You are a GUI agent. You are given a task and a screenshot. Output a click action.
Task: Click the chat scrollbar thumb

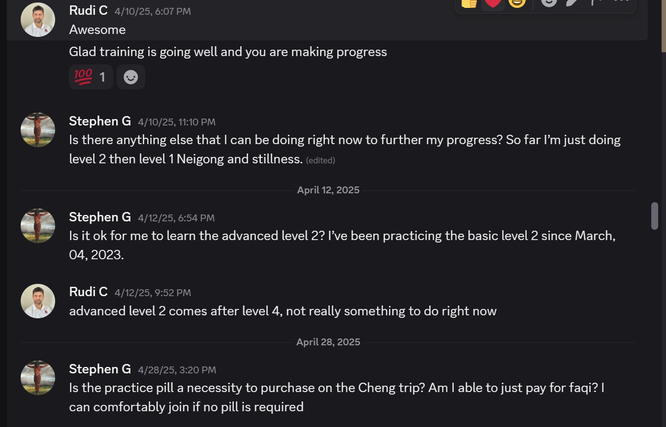(655, 215)
